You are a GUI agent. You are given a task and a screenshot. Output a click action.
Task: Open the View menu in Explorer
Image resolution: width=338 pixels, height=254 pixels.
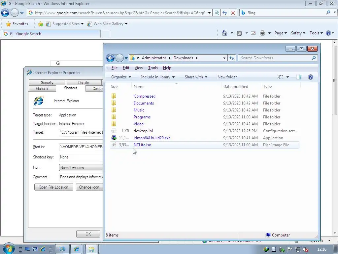(x=139, y=68)
